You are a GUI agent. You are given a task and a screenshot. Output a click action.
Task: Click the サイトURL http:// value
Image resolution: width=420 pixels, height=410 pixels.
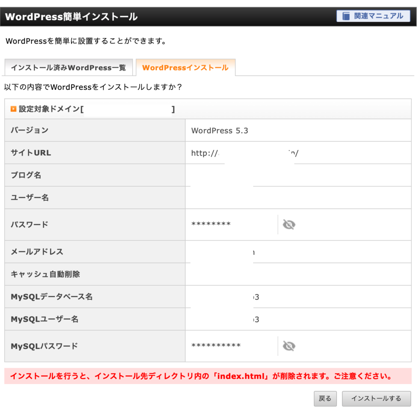click(x=244, y=153)
